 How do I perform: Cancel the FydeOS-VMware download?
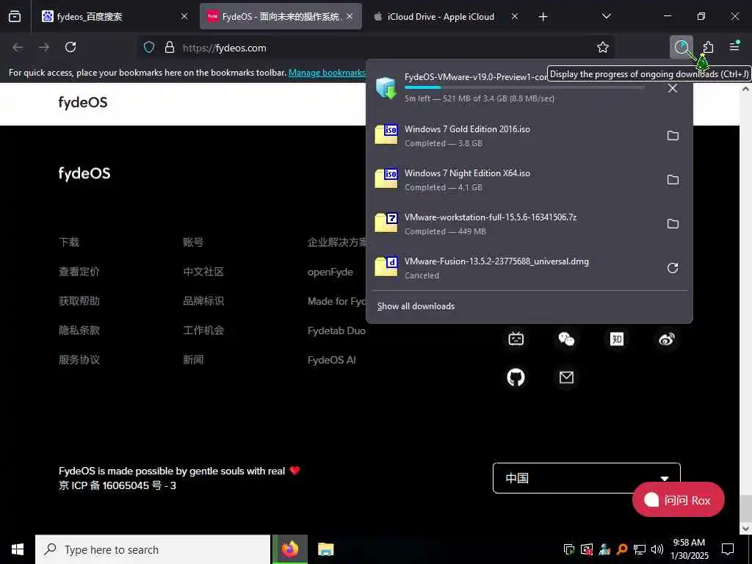pyautogui.click(x=673, y=88)
